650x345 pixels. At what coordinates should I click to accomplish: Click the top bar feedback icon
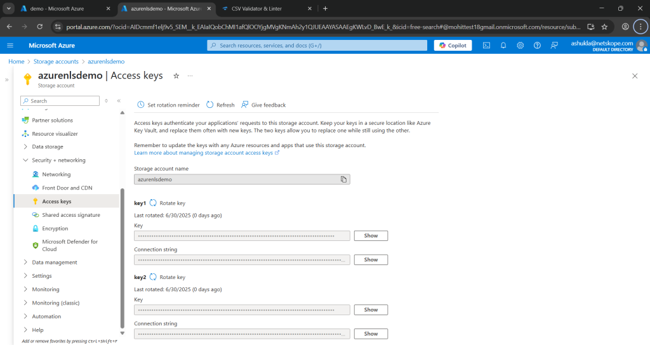tap(554, 46)
